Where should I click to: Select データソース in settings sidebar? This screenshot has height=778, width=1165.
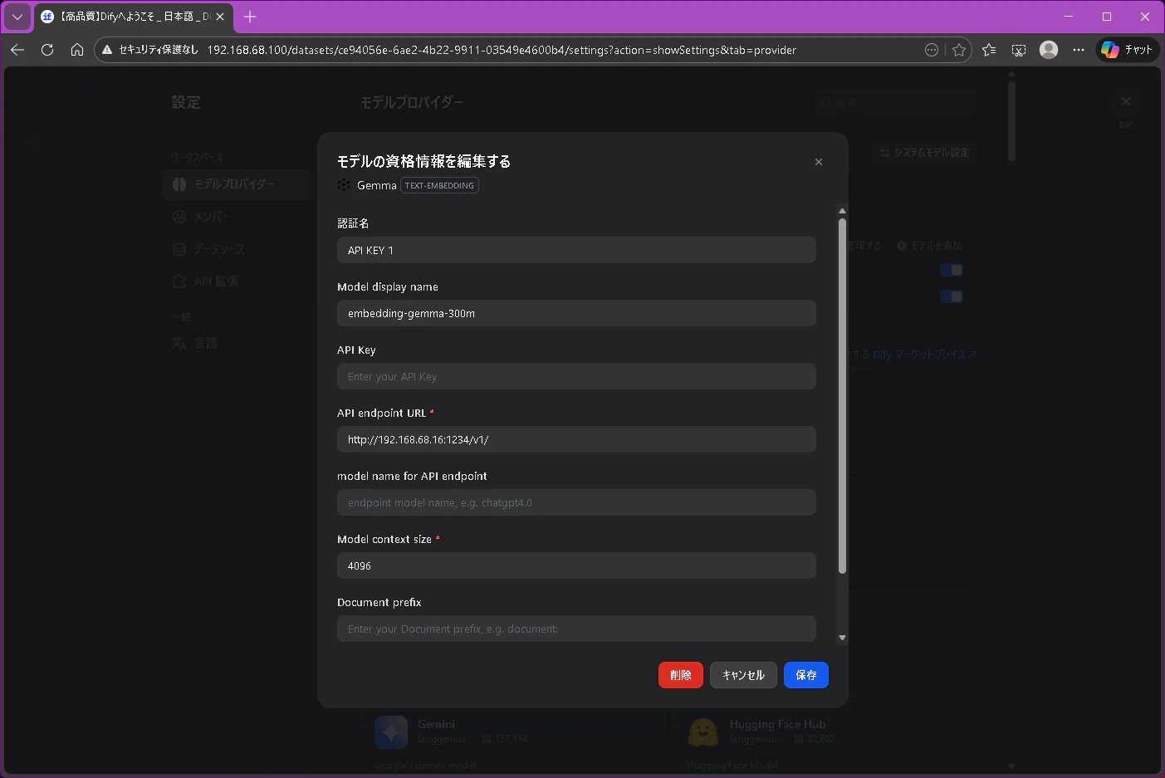[237, 249]
